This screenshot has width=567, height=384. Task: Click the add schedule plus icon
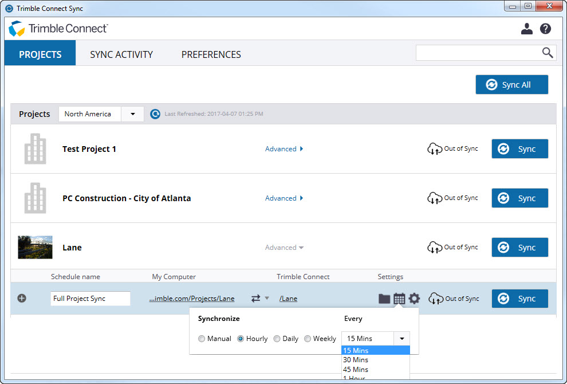[22, 298]
